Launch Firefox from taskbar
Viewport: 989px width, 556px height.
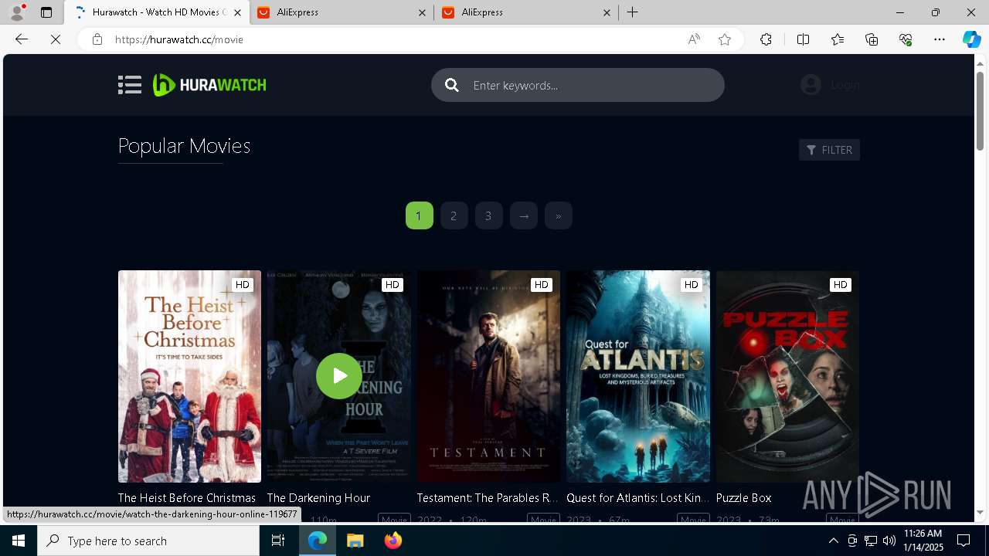pyautogui.click(x=393, y=541)
